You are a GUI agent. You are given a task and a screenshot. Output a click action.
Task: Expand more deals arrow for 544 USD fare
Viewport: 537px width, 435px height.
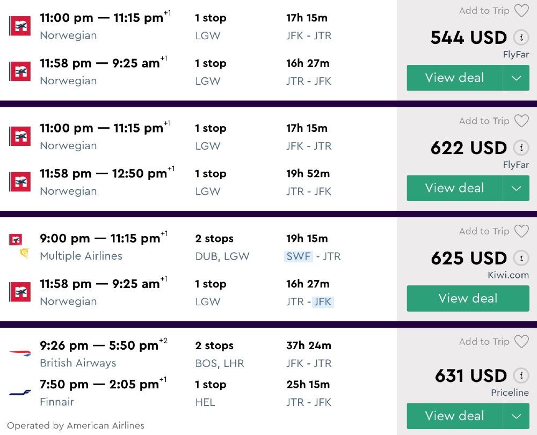(x=516, y=78)
